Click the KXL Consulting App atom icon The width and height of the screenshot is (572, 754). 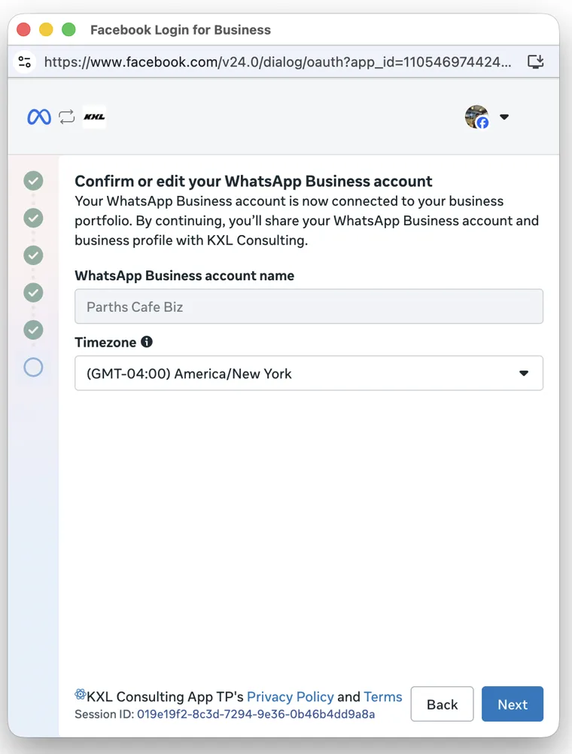tap(81, 694)
